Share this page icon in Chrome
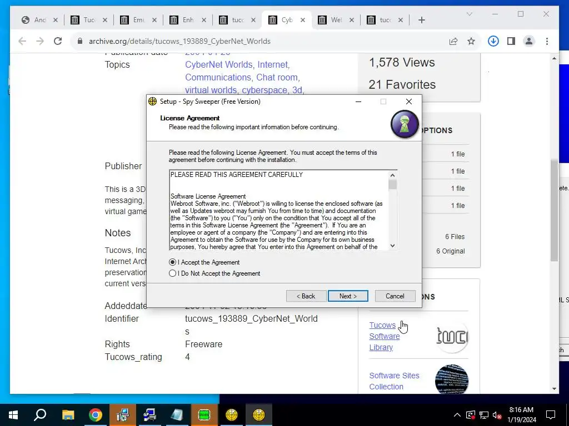This screenshot has width=569, height=426. 453,41
